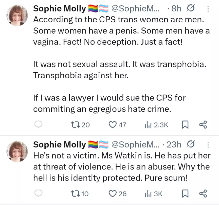This screenshot has height=205, width=219.
Task: Bookmark the 'Pure scum!' tweet
Action: (x=185, y=194)
